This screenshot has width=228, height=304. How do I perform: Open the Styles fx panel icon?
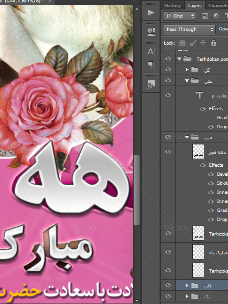click(151, 85)
